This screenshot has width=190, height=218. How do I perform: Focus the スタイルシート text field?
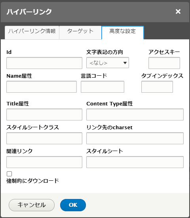[135, 162]
